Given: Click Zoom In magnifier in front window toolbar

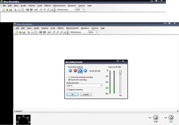Looking at the screenshot, I should 54,32.
